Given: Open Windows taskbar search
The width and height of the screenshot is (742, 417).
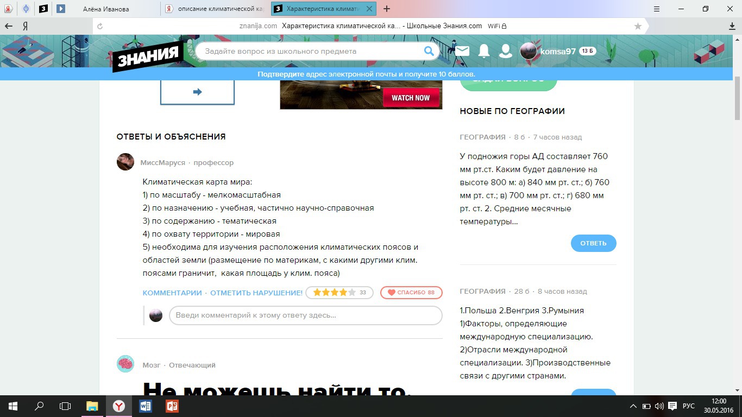Looking at the screenshot, I should tap(39, 406).
